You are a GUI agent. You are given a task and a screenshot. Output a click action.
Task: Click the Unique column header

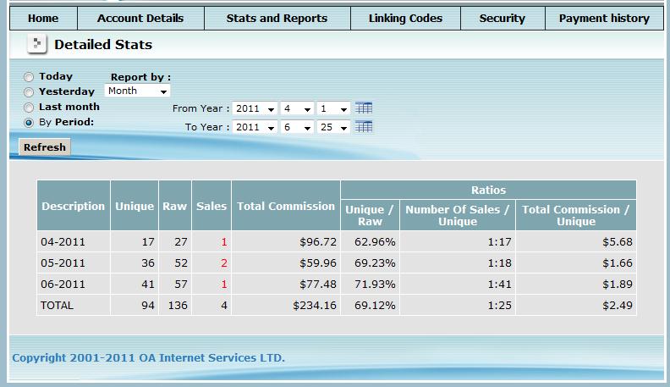coord(135,206)
